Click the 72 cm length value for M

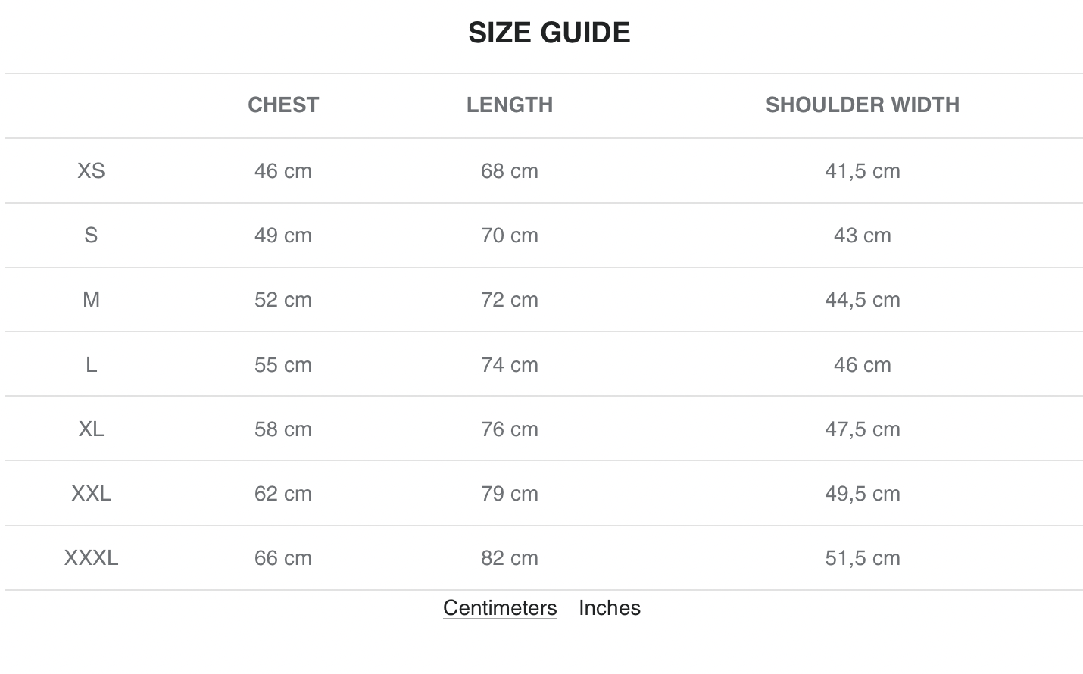click(510, 299)
